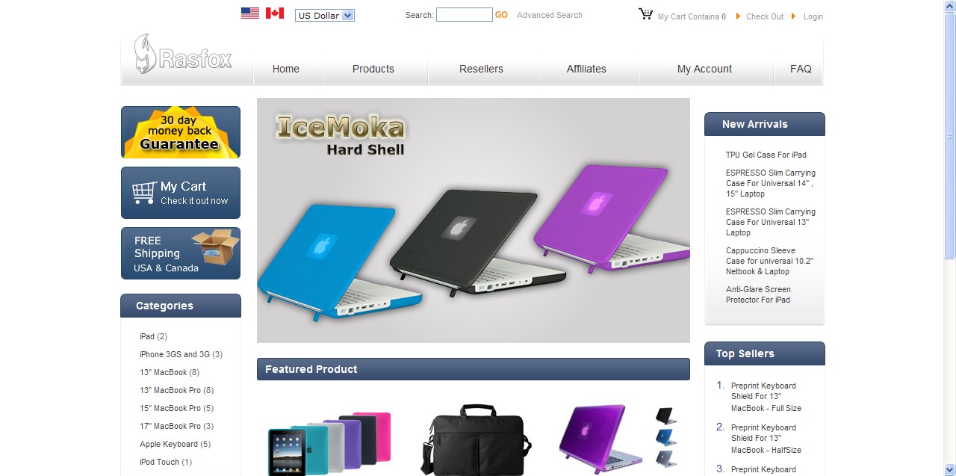This screenshot has height=476, width=956.
Task: Click the US flag icon
Action: point(250,13)
